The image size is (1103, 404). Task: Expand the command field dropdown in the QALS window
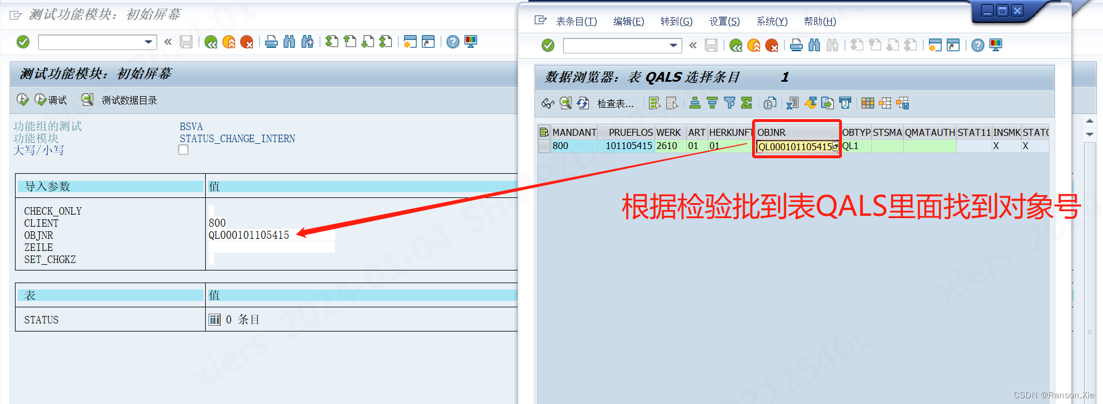click(674, 45)
